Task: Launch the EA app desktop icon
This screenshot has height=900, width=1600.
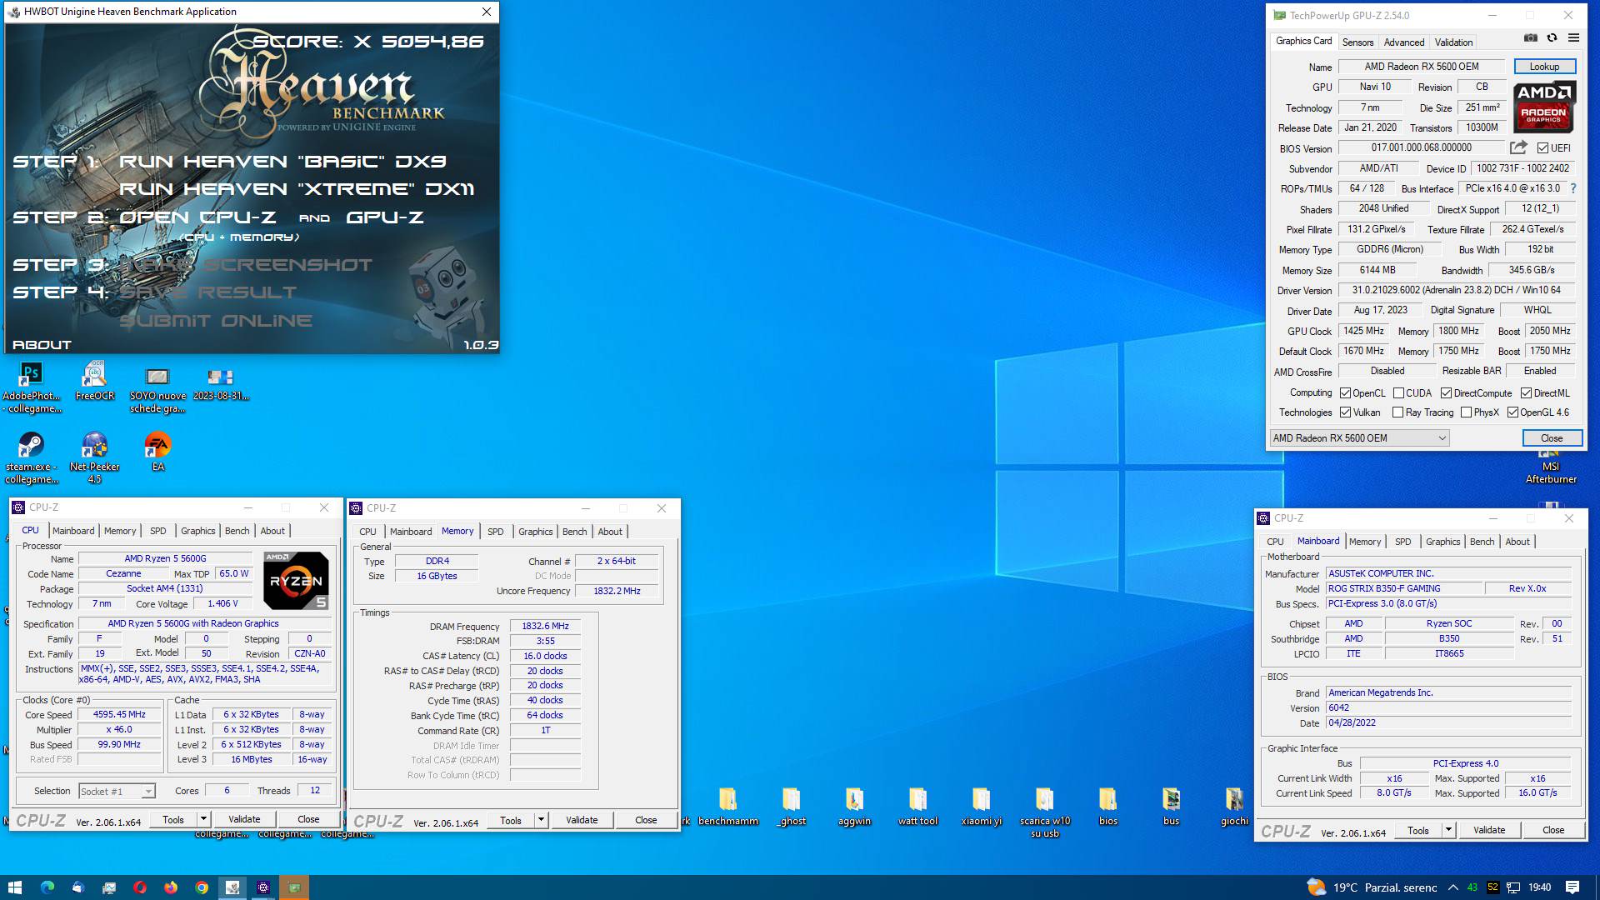Action: tap(157, 452)
